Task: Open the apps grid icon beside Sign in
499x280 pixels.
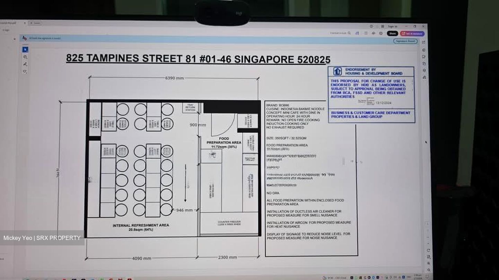Action: [x=383, y=26]
